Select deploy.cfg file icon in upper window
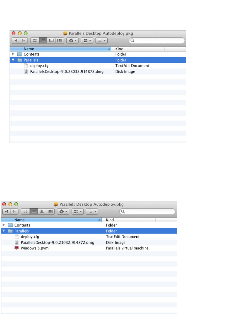The width and height of the screenshot is (235, 314). click(x=26, y=65)
